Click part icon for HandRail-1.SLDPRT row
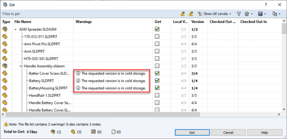The width and height of the screenshot is (287, 139). click(4, 95)
